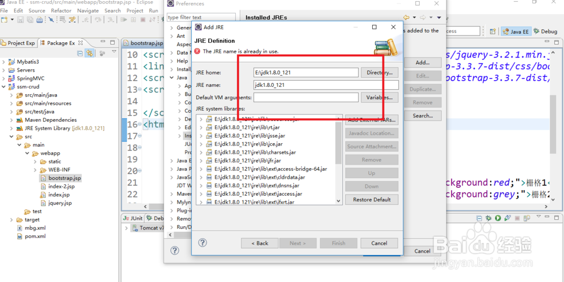The width and height of the screenshot is (564, 282).
Task: Toggle Link with Editor in Package Explorer
Action: (x=90, y=53)
